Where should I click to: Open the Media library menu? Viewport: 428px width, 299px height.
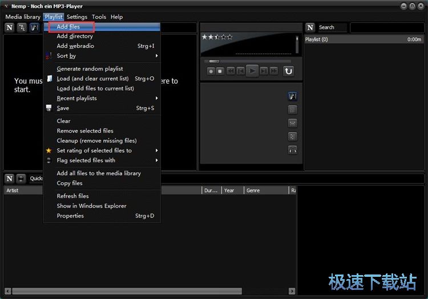[23, 17]
